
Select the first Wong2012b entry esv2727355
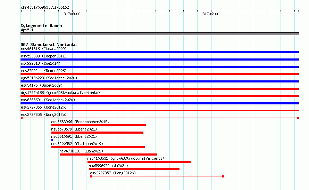(44, 107)
